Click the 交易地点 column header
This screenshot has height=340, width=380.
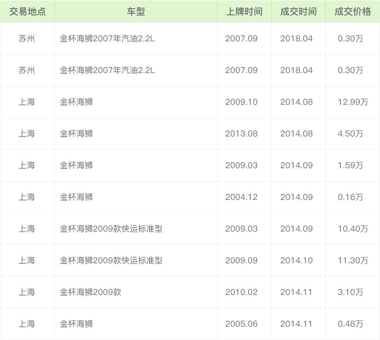[x=27, y=11]
